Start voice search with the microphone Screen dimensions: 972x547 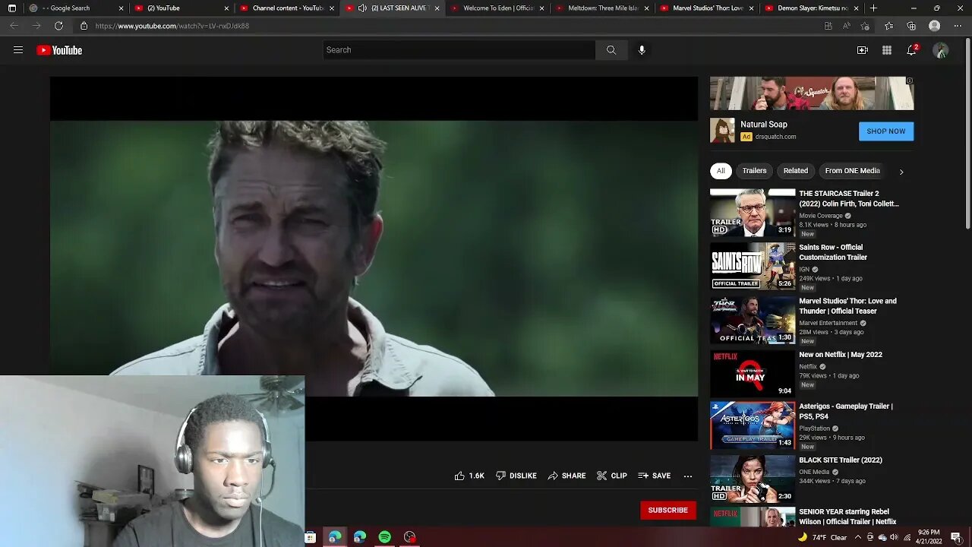tap(642, 50)
